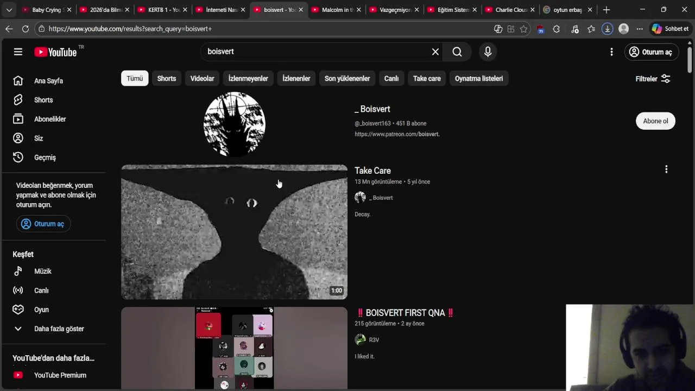The image size is (695, 391).
Task: Close the Charlie Clous browser tab
Action: (x=532, y=10)
